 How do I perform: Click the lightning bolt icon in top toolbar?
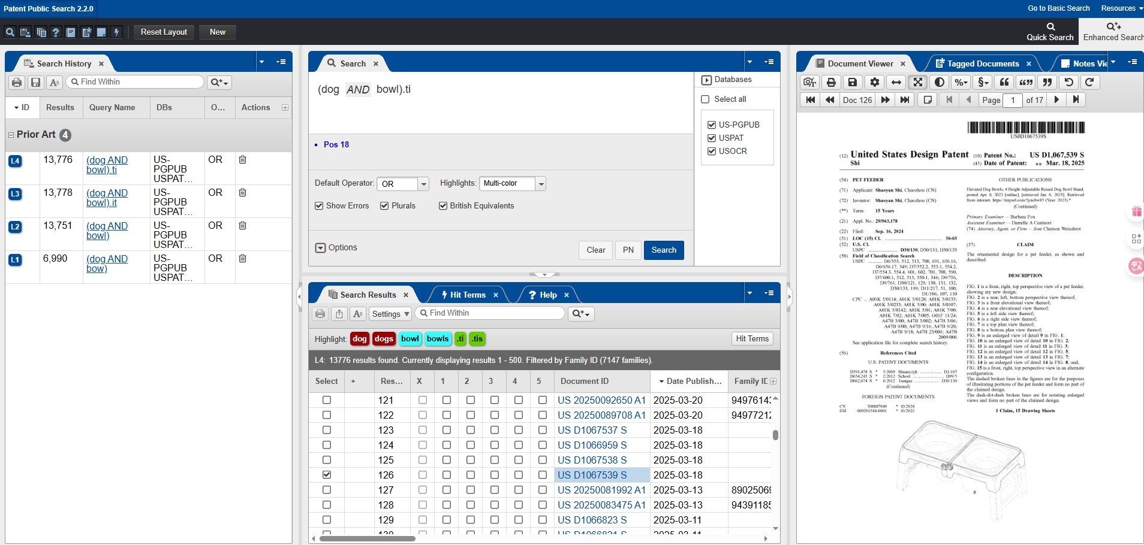tap(117, 32)
